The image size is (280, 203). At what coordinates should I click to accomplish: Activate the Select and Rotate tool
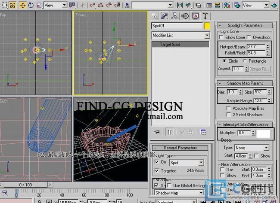(x=31, y=5)
